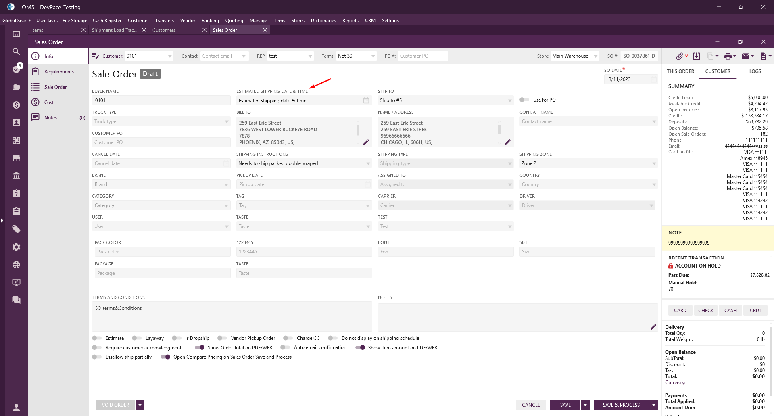Click the paperclip attachments icon

click(680, 56)
